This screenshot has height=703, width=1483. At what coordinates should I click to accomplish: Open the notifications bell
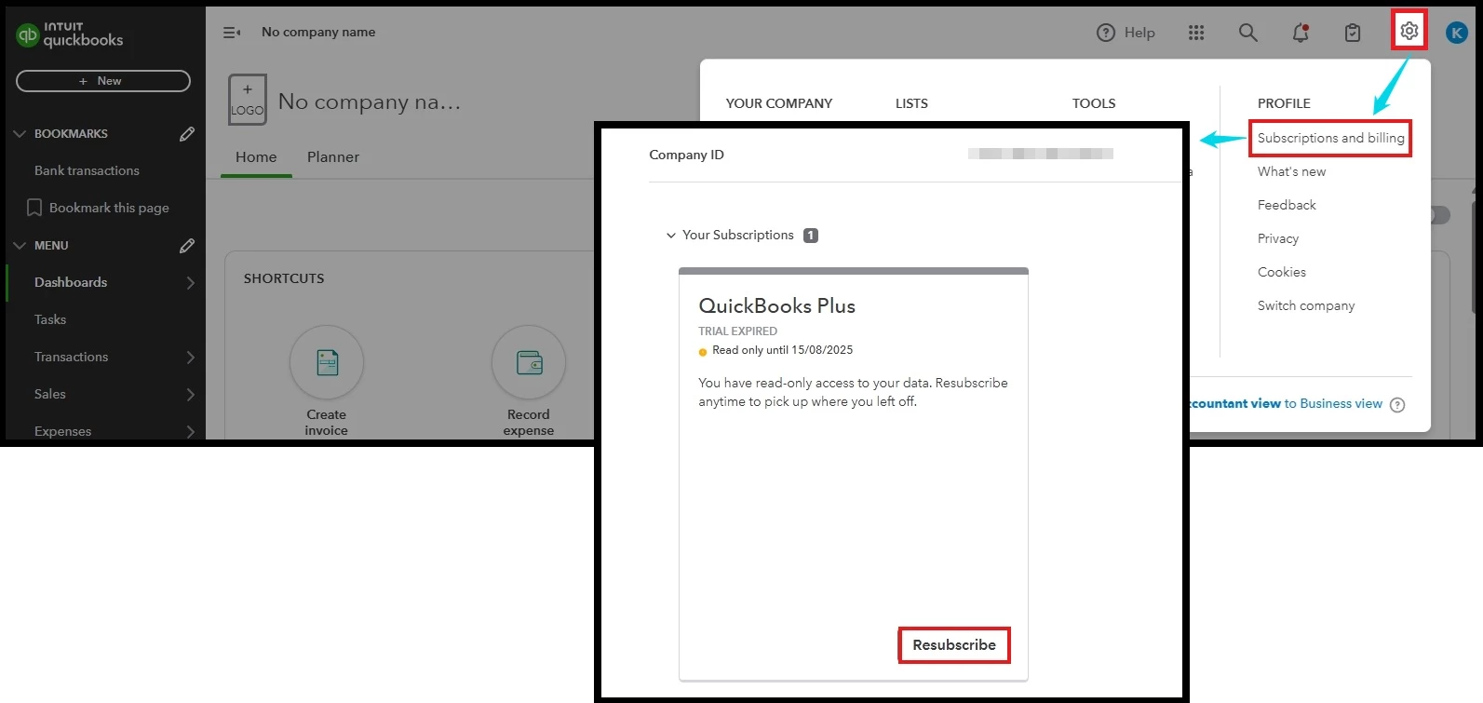[x=1301, y=33]
